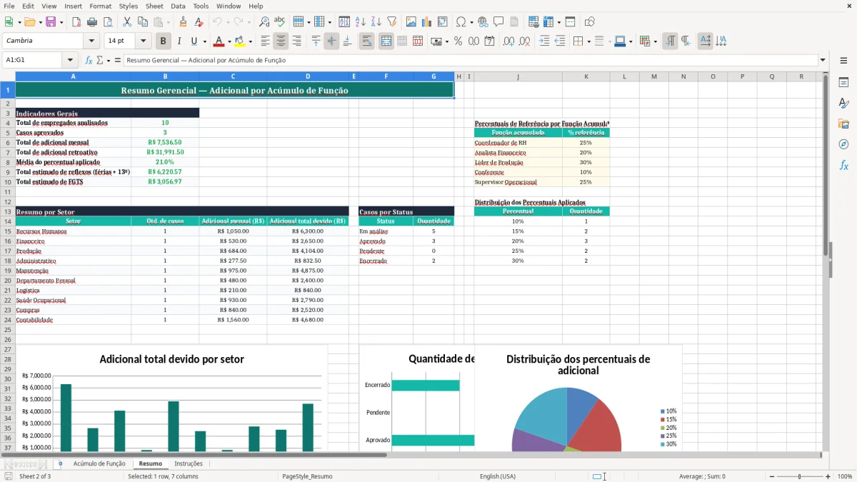
Task: Click Freeze Rows and Columns icon
Action: coord(571,22)
